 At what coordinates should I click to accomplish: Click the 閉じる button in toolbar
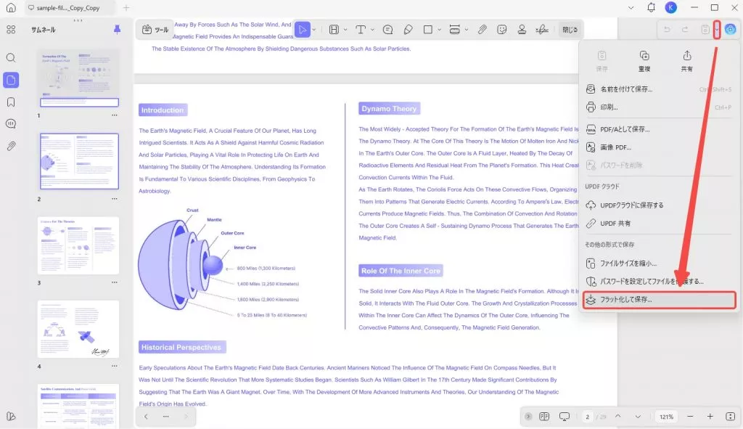pyautogui.click(x=570, y=29)
